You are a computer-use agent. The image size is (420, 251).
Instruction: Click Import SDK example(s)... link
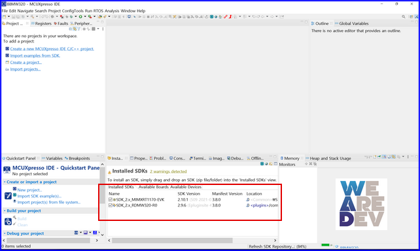pyautogui.click(x=39, y=196)
